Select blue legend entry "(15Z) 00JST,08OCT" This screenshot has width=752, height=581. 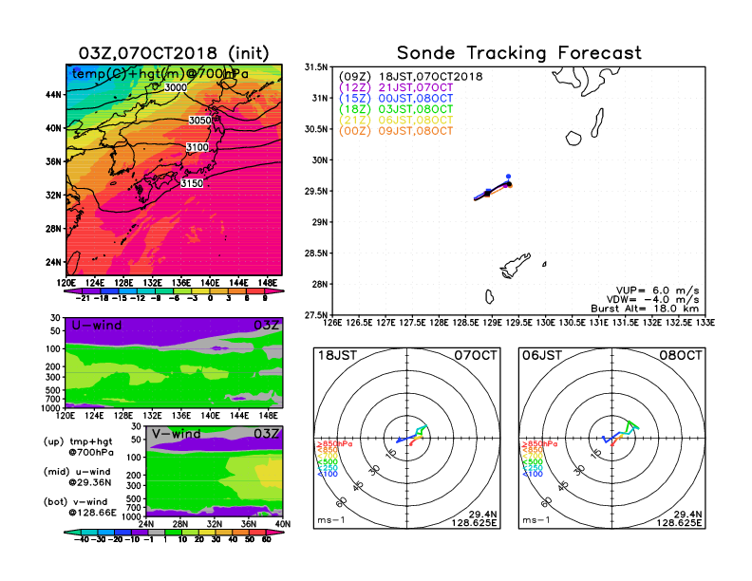[x=396, y=99]
